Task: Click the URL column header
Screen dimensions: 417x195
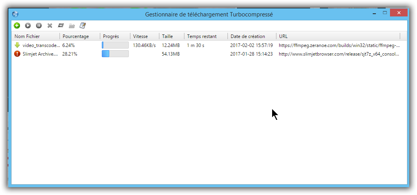Action: point(283,36)
